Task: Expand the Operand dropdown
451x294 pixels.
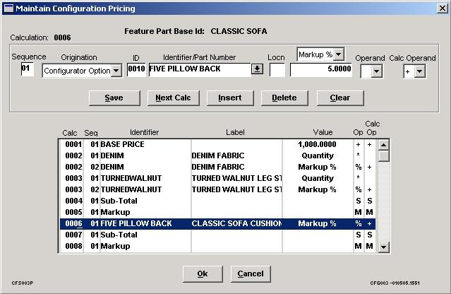Action: (x=376, y=71)
